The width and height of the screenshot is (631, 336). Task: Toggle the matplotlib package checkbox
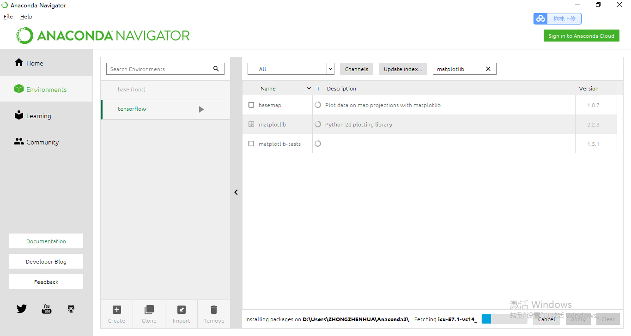251,125
